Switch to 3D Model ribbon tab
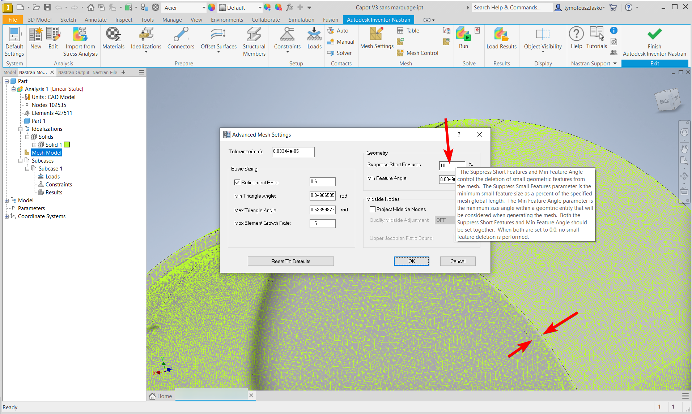Viewport: 692px width, 414px height. pyautogui.click(x=40, y=20)
